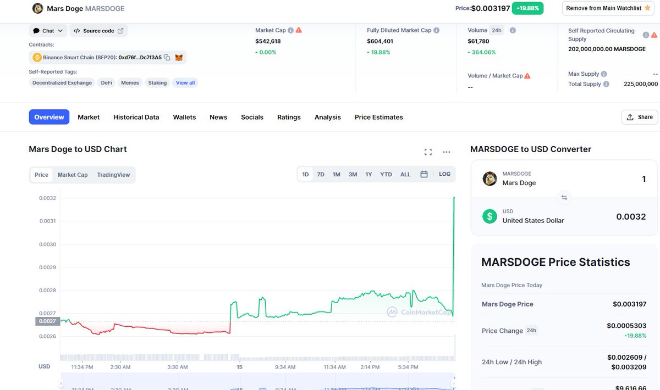The width and height of the screenshot is (660, 390).
Task: Select the 1M chart range
Action: click(x=337, y=174)
